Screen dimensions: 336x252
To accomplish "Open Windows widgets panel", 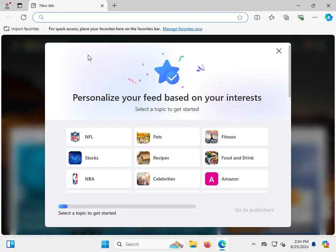I will coord(10,244).
